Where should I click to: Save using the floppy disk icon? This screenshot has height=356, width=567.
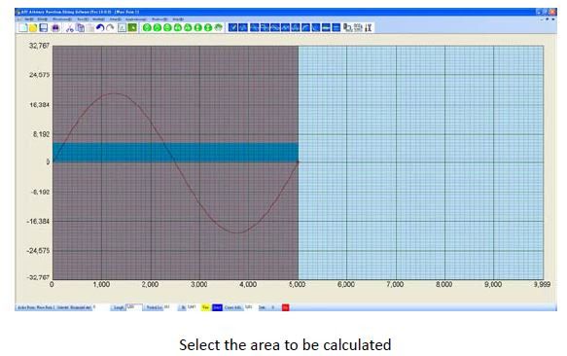tap(44, 28)
